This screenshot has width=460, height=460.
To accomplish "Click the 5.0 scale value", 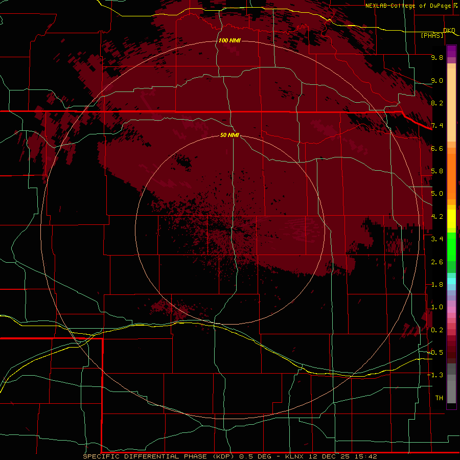I will [x=437, y=194].
